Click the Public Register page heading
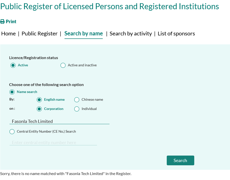The width and height of the screenshot is (230, 180). (109, 6)
